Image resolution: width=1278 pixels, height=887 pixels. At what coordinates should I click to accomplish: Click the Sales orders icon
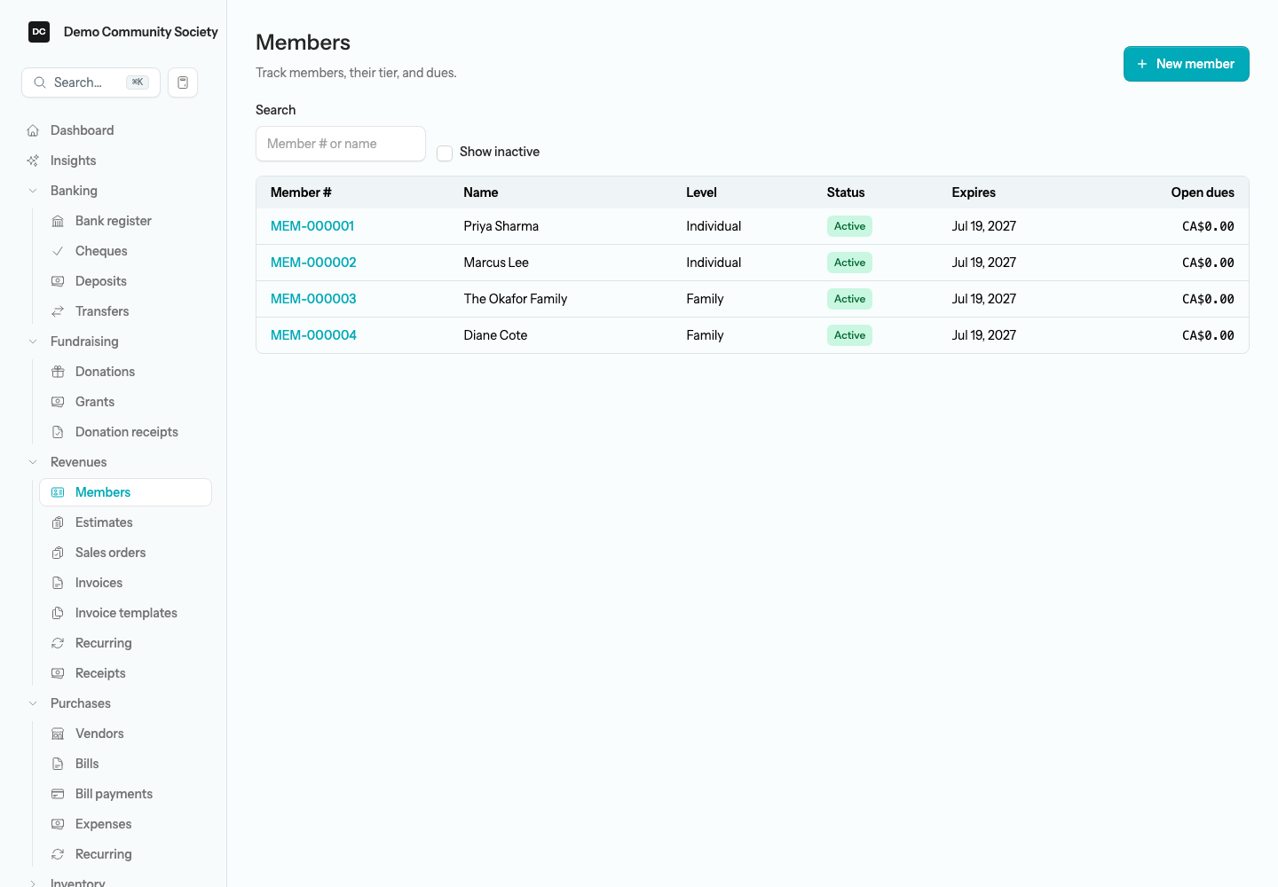coord(58,553)
